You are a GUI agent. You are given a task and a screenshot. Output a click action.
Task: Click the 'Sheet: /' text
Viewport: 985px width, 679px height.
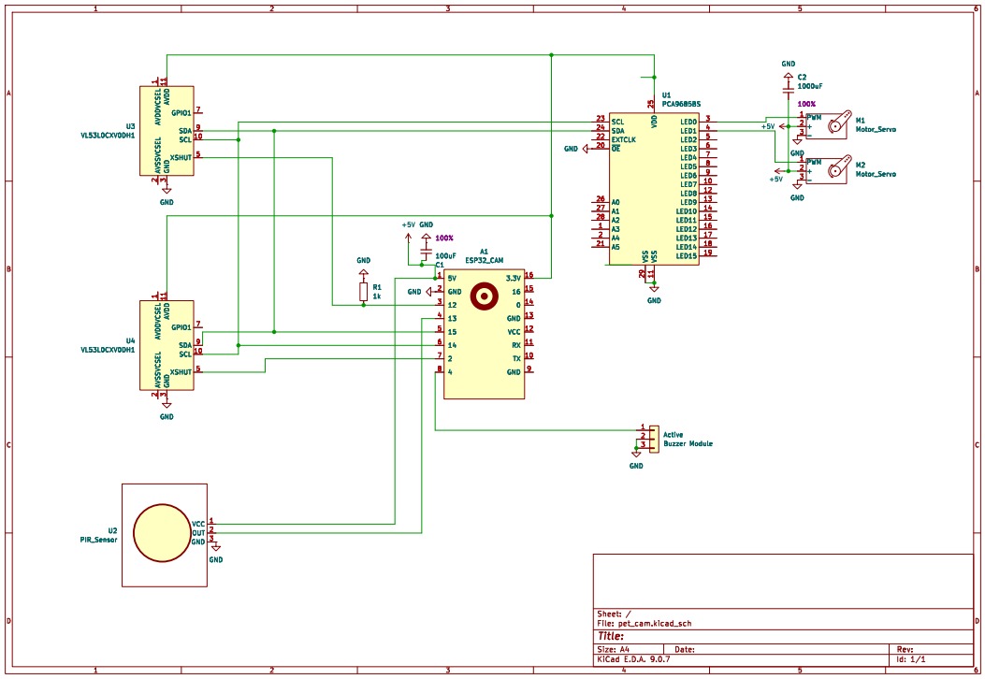tap(614, 614)
